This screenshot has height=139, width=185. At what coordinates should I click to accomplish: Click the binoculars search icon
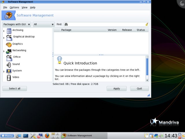[66, 24]
